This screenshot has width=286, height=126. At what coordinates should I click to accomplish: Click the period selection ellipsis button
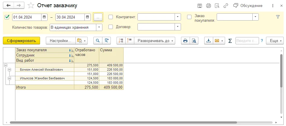click(x=98, y=17)
